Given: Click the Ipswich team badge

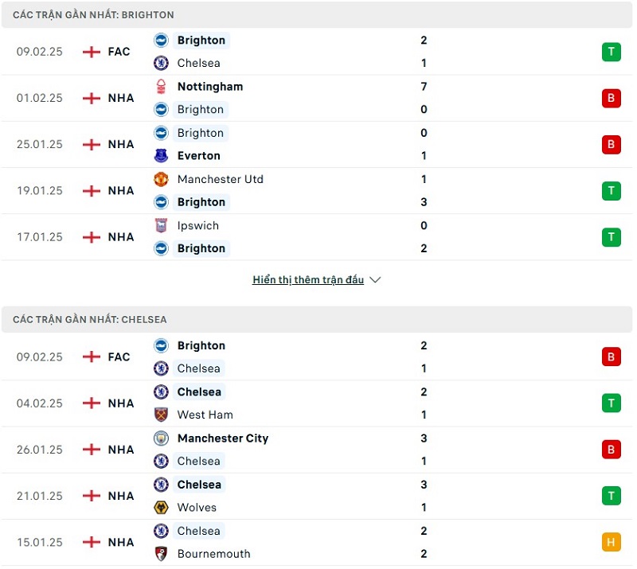Looking at the screenshot, I should pos(162,225).
